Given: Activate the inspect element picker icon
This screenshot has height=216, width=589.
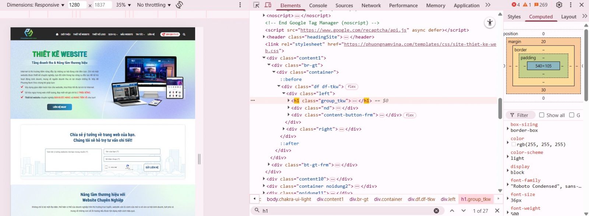Looking at the screenshot, I should [x=256, y=5].
